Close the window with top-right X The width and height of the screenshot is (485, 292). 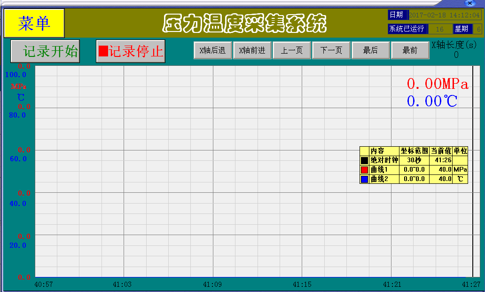(x=469, y=3)
